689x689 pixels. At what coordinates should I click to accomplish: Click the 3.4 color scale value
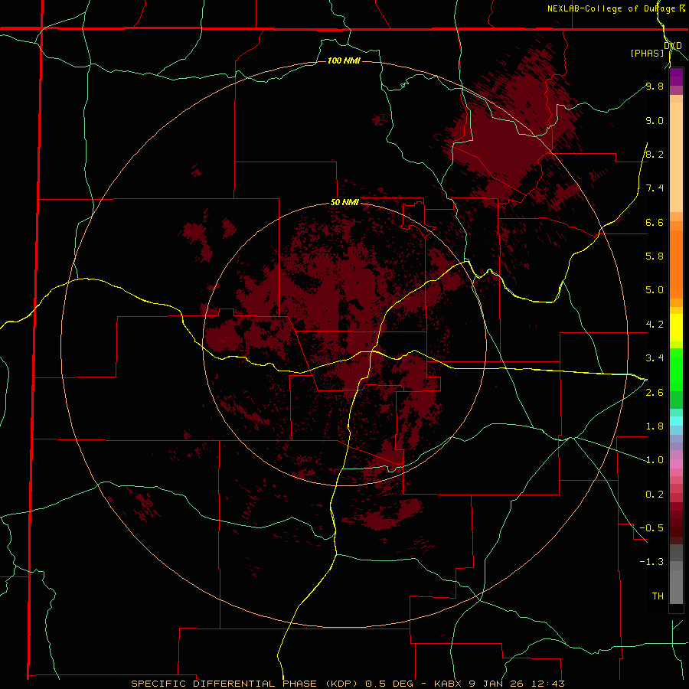tap(655, 358)
